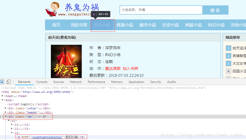Collapse the body element node
This screenshot has height=140, width=246.
pyautogui.click(x=2, y=100)
